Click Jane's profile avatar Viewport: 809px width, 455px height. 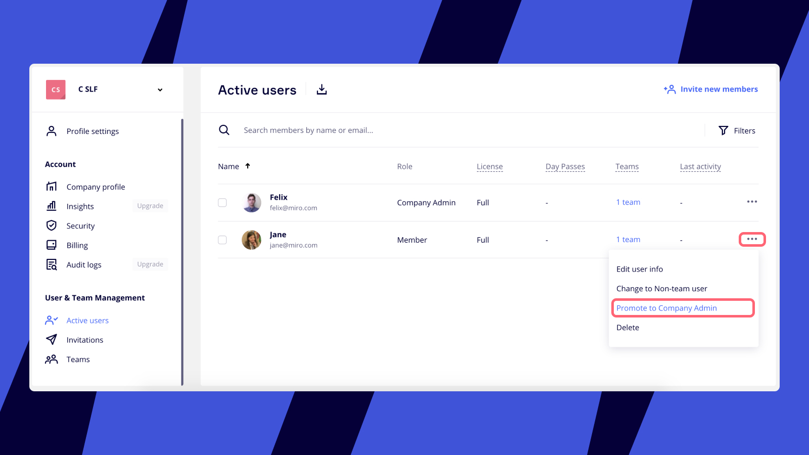(x=251, y=240)
